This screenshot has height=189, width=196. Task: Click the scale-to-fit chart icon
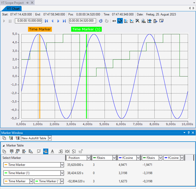pos(149,21)
